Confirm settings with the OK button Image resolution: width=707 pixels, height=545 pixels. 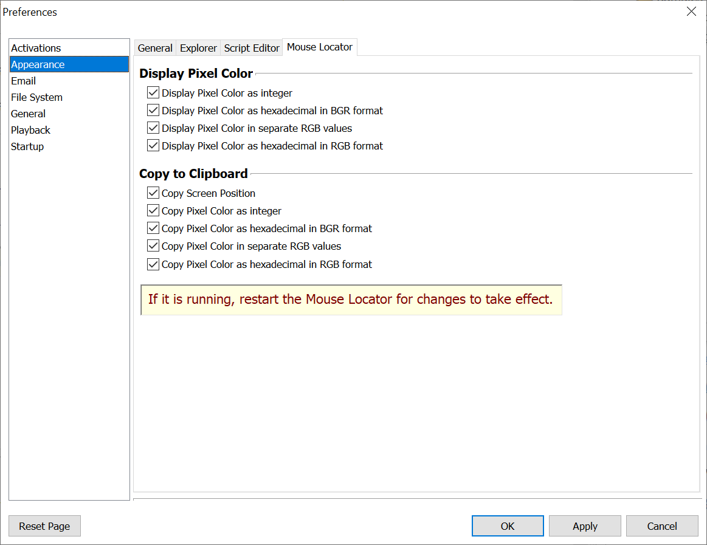point(508,526)
